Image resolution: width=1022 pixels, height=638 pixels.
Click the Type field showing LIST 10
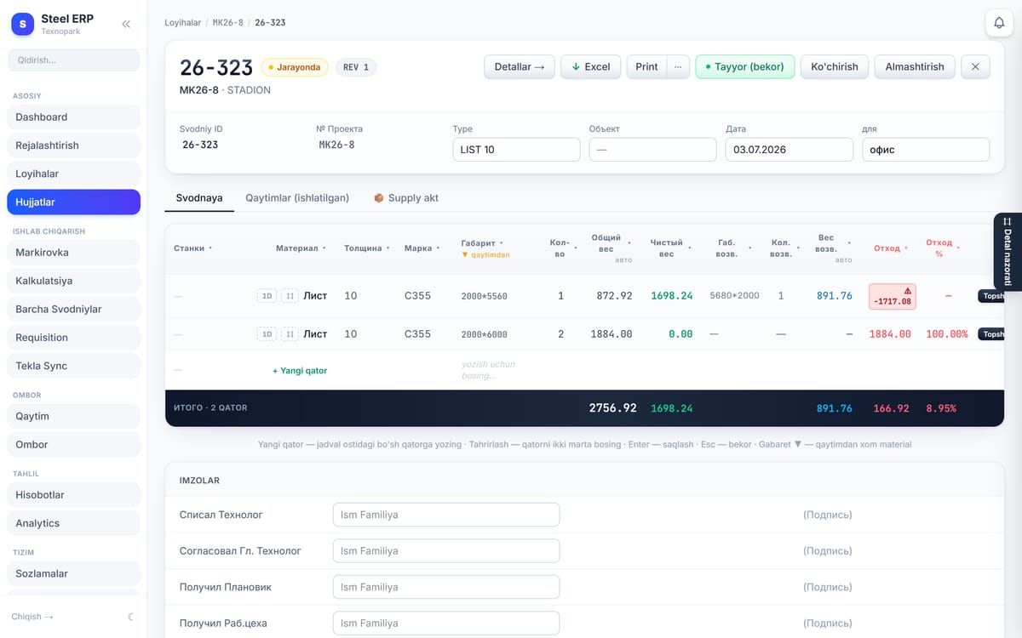[x=516, y=150]
